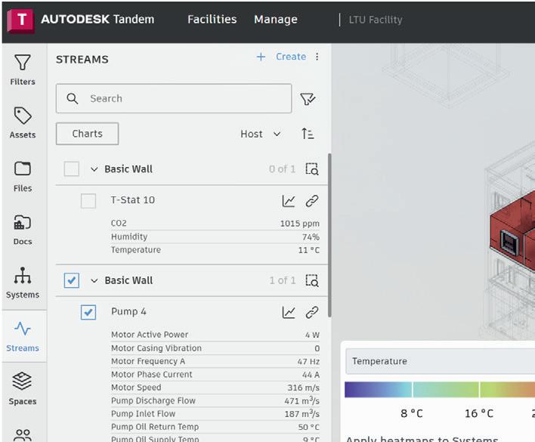Image resolution: width=535 pixels, height=442 pixels.
Task: Open the Docs sidebar panel
Action: pos(23,230)
